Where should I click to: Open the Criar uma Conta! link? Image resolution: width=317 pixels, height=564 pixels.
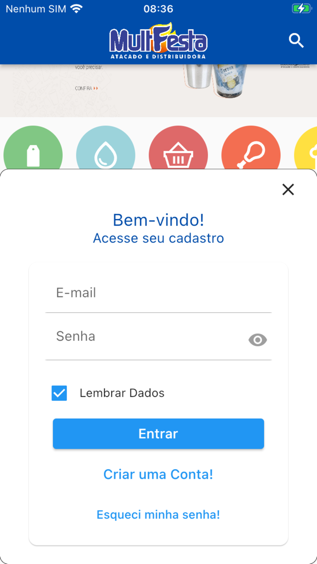pos(158,474)
